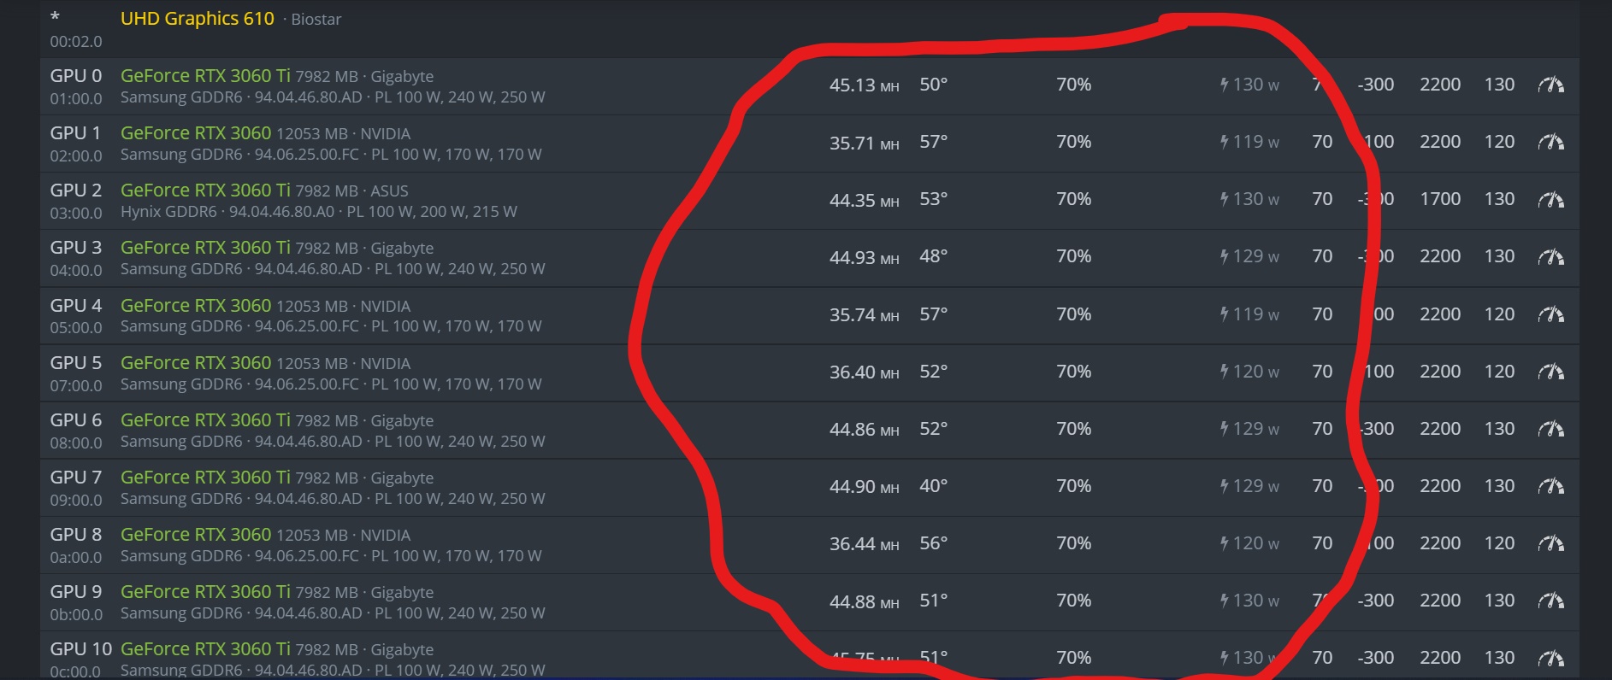Open overclock settings gauge for GPU 2

1553,199
